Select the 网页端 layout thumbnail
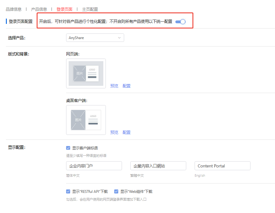Image resolution: width=275 pixels, height=213 pixels. [x=86, y=73]
